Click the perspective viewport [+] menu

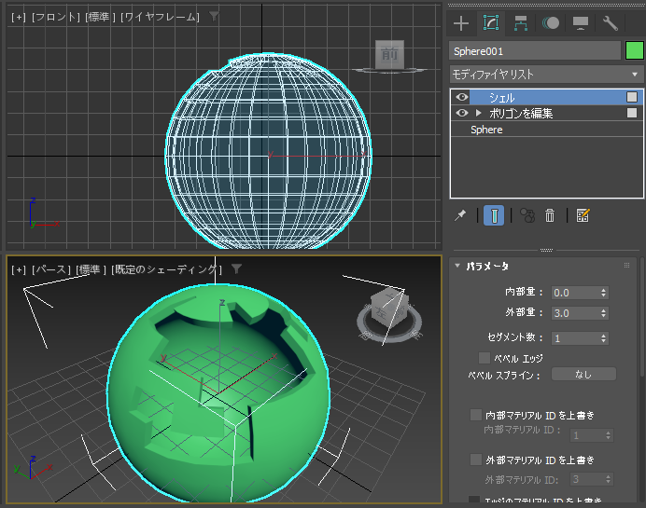pos(19,269)
